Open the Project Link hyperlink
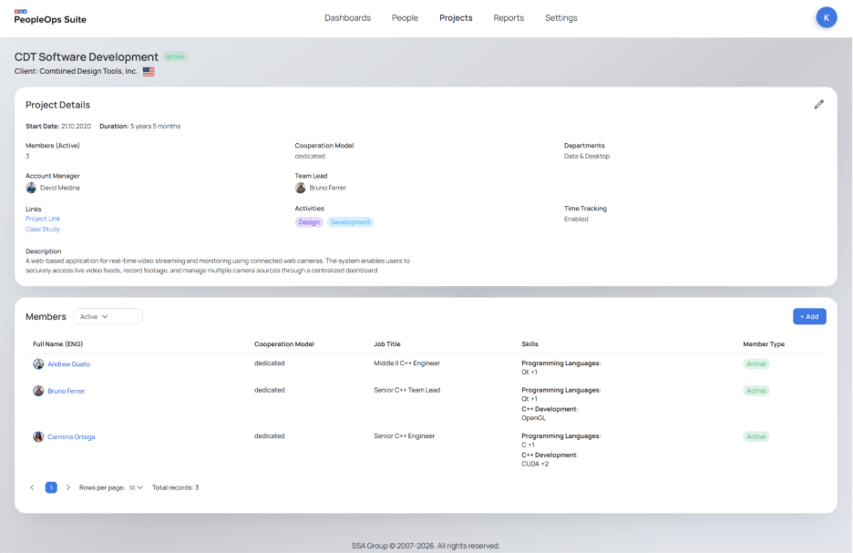 pyautogui.click(x=43, y=219)
